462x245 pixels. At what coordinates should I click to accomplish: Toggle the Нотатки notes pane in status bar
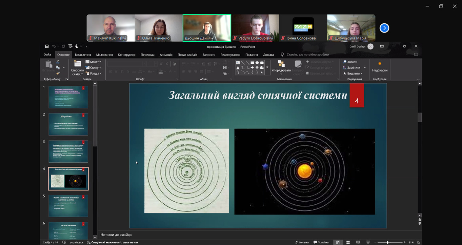(x=302, y=242)
